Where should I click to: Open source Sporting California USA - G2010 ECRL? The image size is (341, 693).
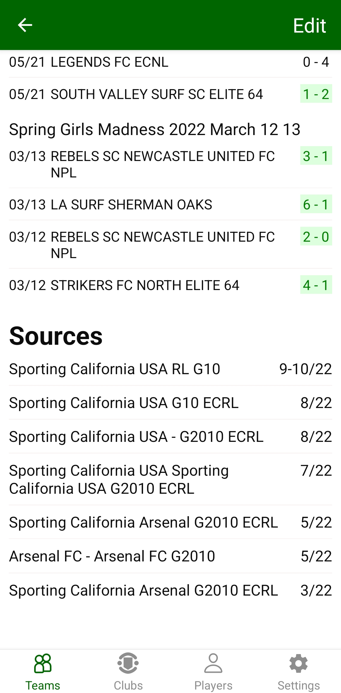point(170,437)
